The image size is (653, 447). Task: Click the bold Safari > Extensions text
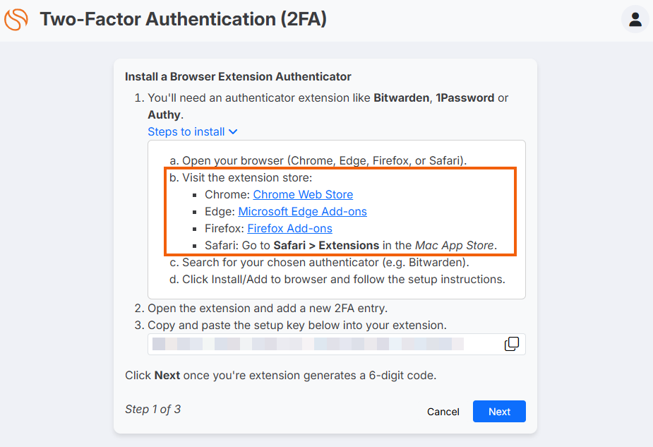pyautogui.click(x=326, y=245)
